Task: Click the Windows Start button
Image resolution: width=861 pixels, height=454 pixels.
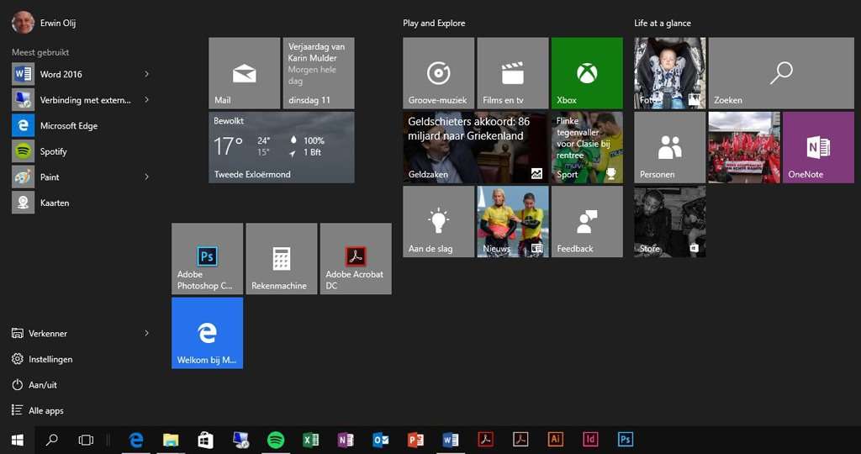Action: pos(18,440)
